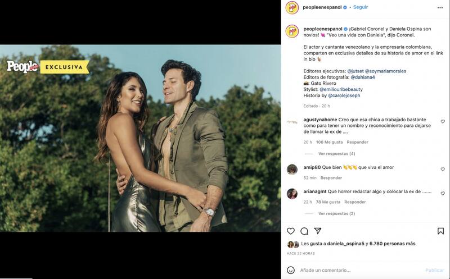
Task: Share the post via paper plane icon
Action: tap(318, 231)
